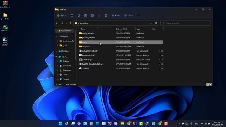The image size is (226, 127).
Task: Open the See more ellipsis menu
Action: pos(139,16)
